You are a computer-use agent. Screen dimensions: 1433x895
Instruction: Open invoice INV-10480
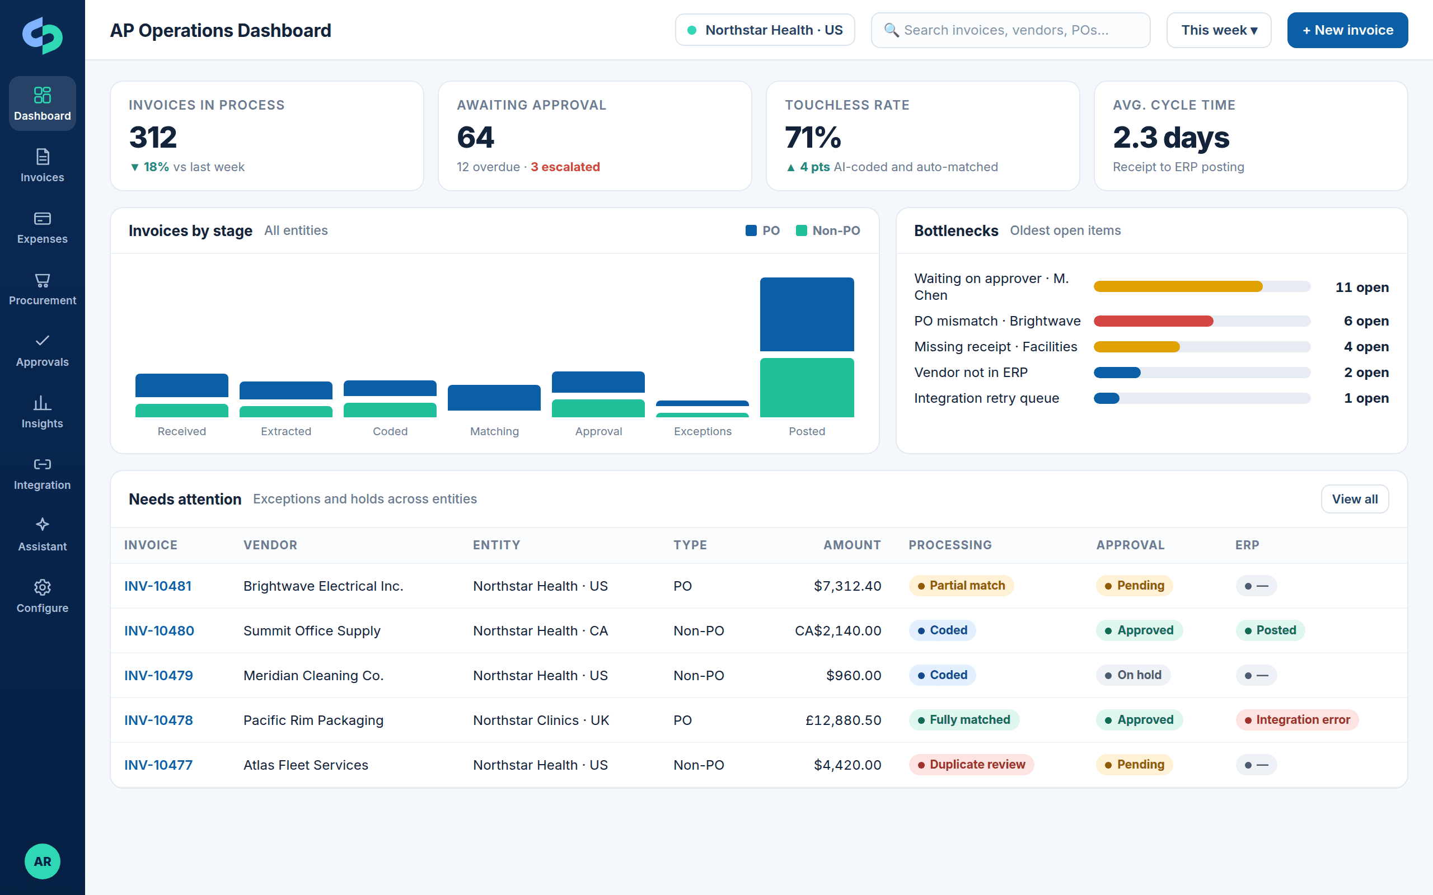[x=159, y=630]
